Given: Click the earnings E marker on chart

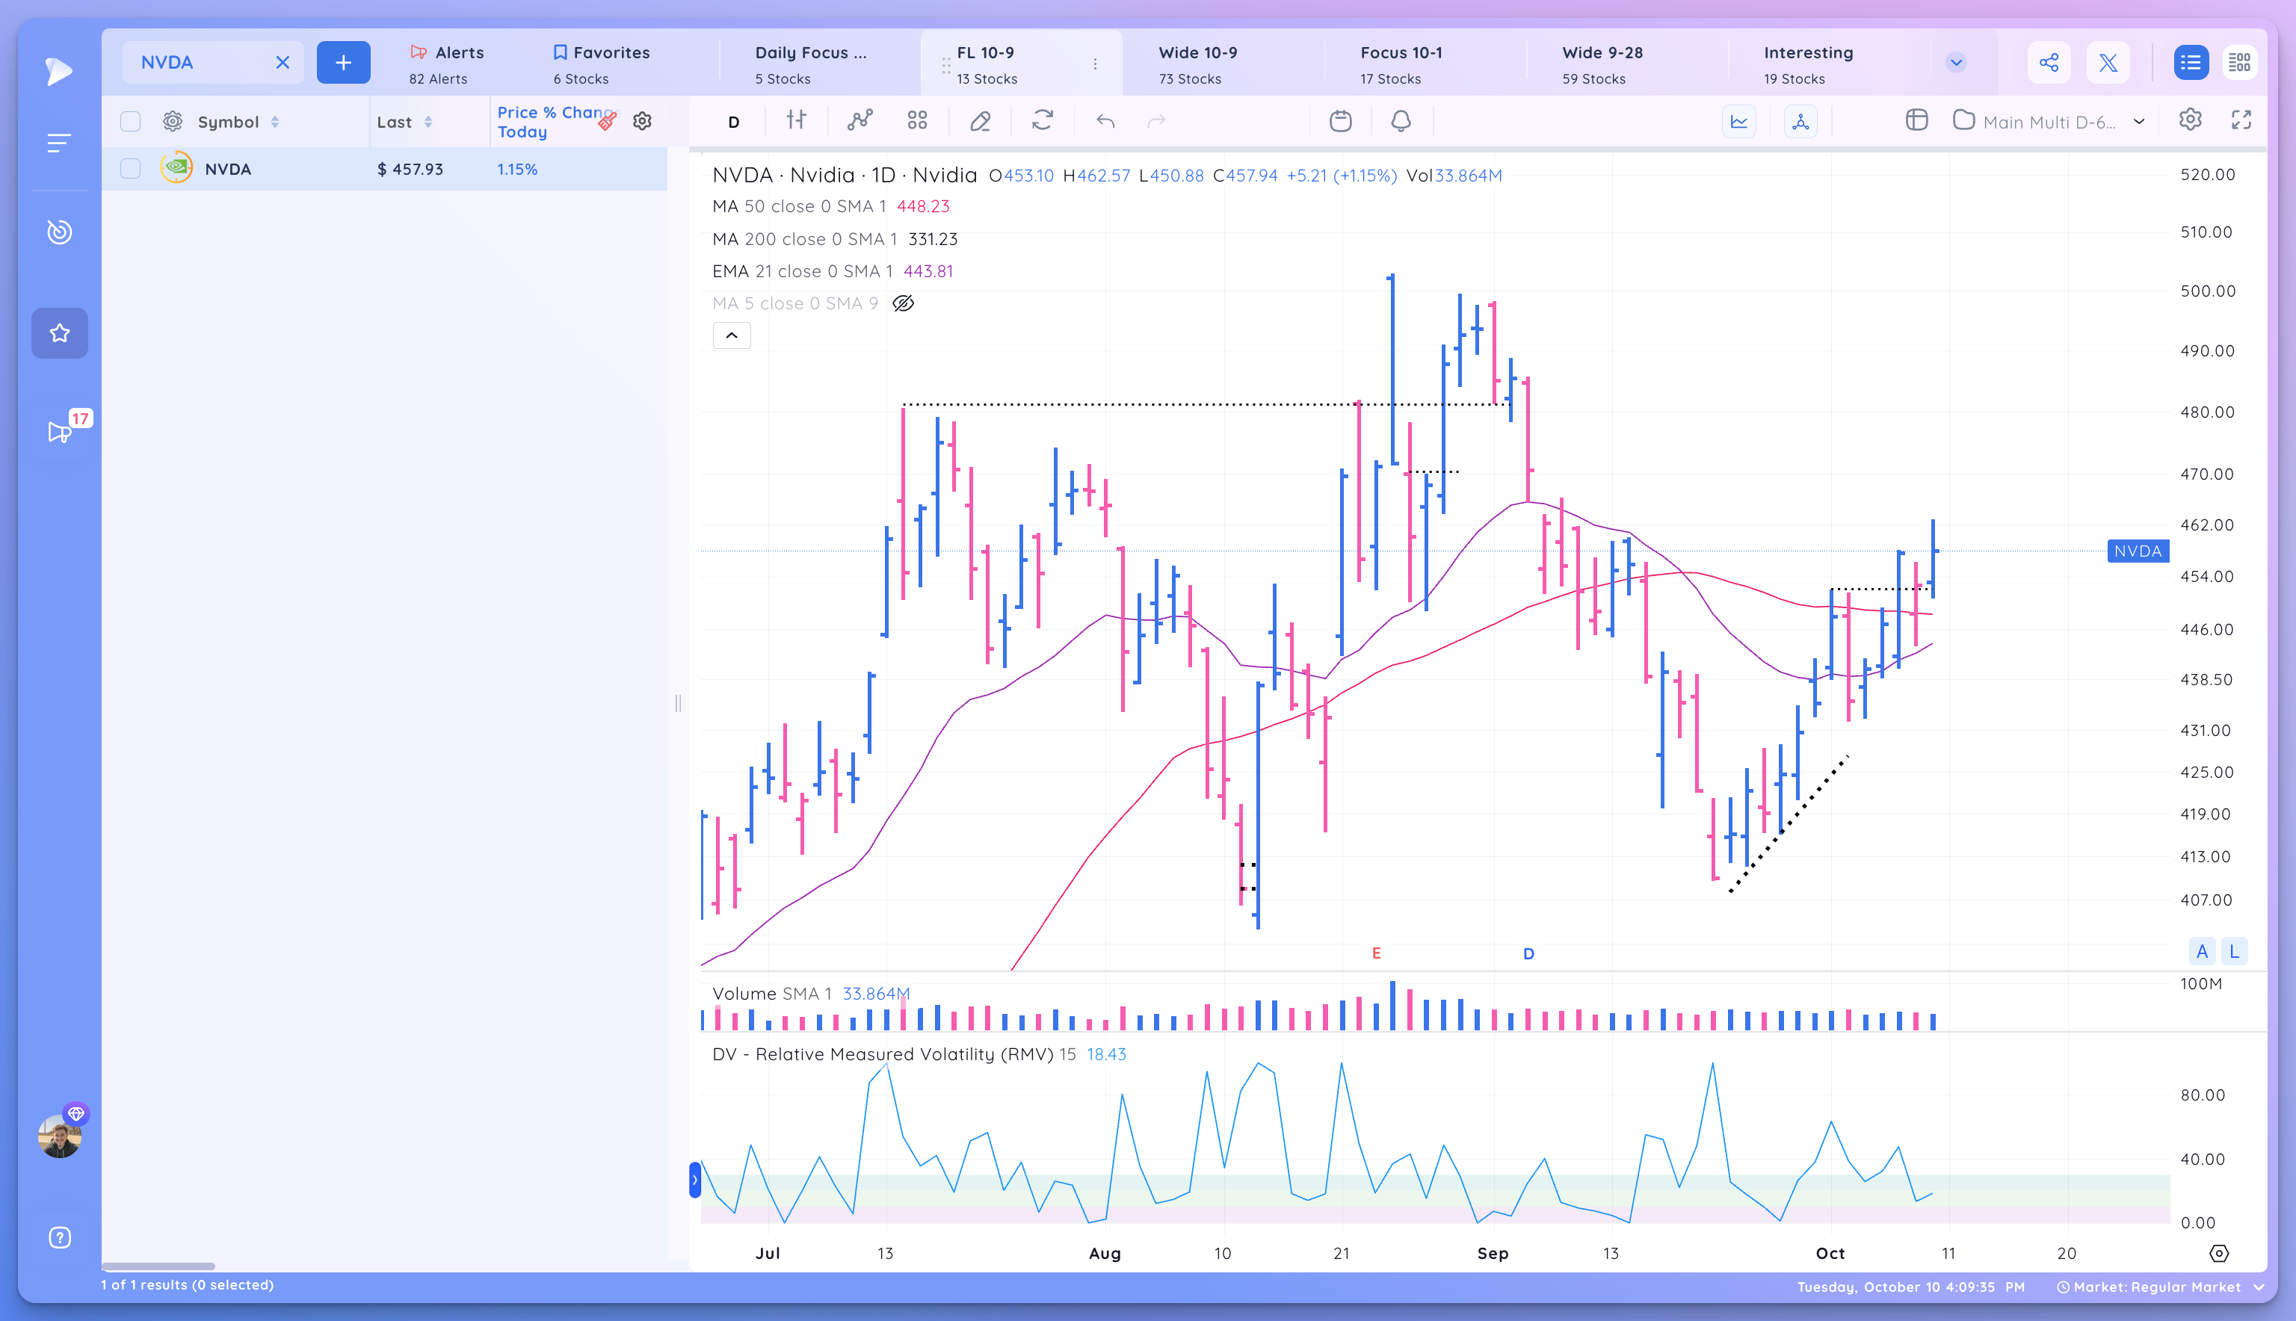Looking at the screenshot, I should (x=1377, y=953).
